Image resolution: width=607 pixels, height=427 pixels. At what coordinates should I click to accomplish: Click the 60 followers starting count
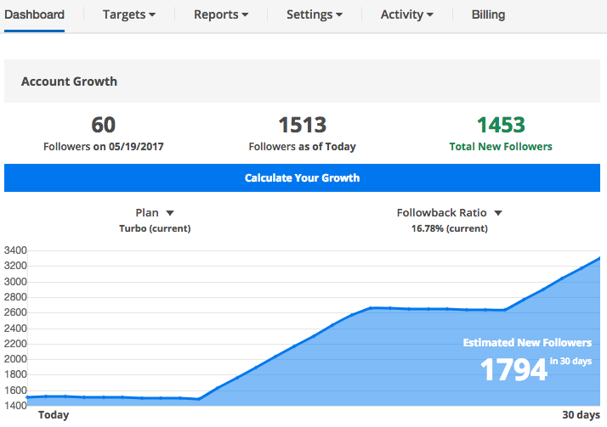pos(103,126)
